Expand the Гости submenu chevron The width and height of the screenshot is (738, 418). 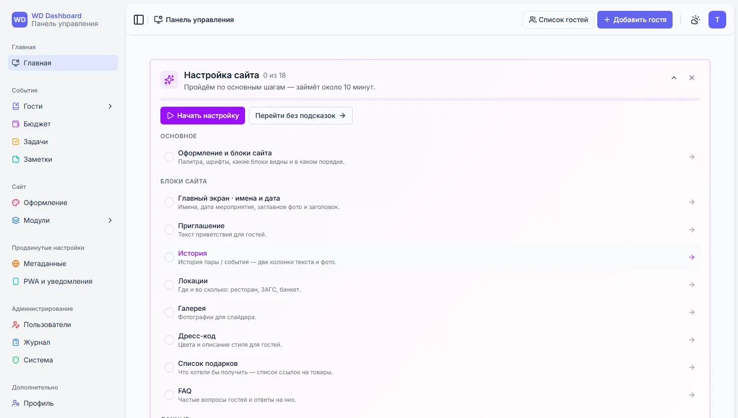(110, 106)
